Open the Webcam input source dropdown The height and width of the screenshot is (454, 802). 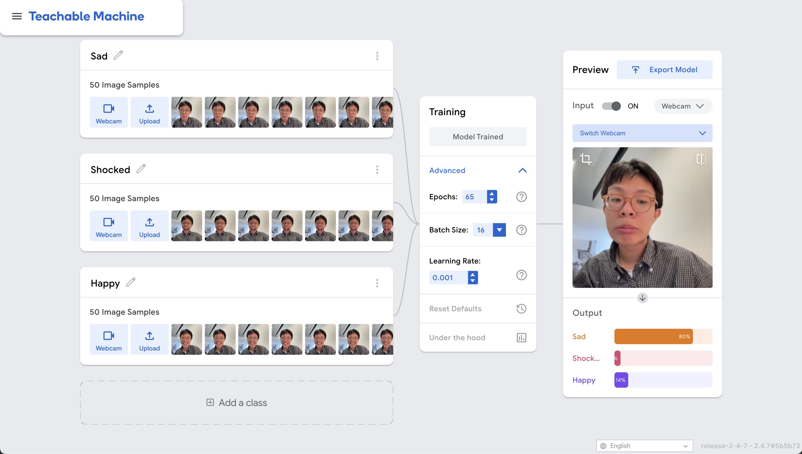click(x=683, y=106)
